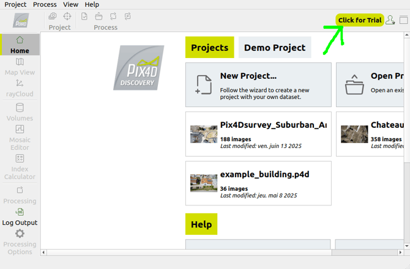Switch to Map View in sidebar
The image size is (410, 269).
[x=20, y=67]
